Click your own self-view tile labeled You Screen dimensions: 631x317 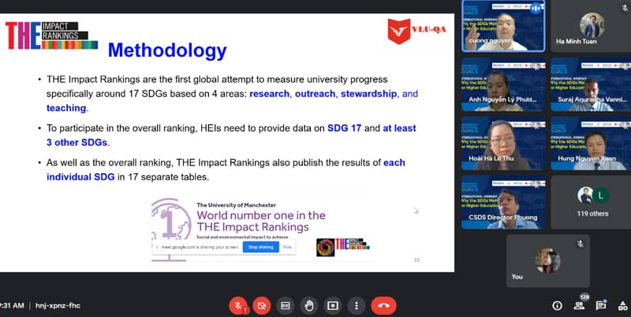(x=547, y=261)
